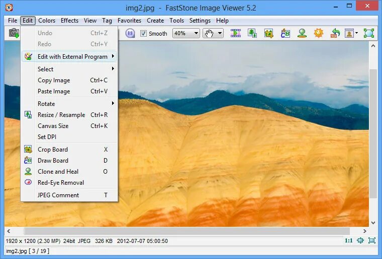
Task: Click the CB icon beside Draw Board
Action: 28,160
